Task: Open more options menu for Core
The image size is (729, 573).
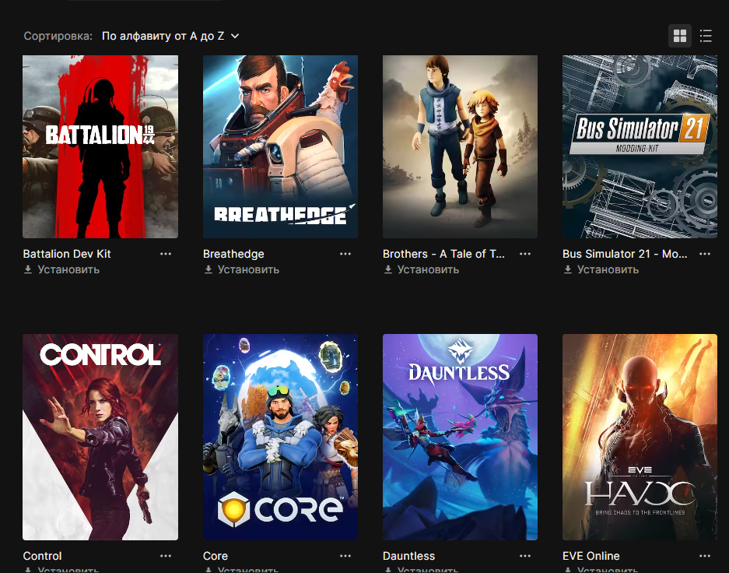Action: coord(345,556)
